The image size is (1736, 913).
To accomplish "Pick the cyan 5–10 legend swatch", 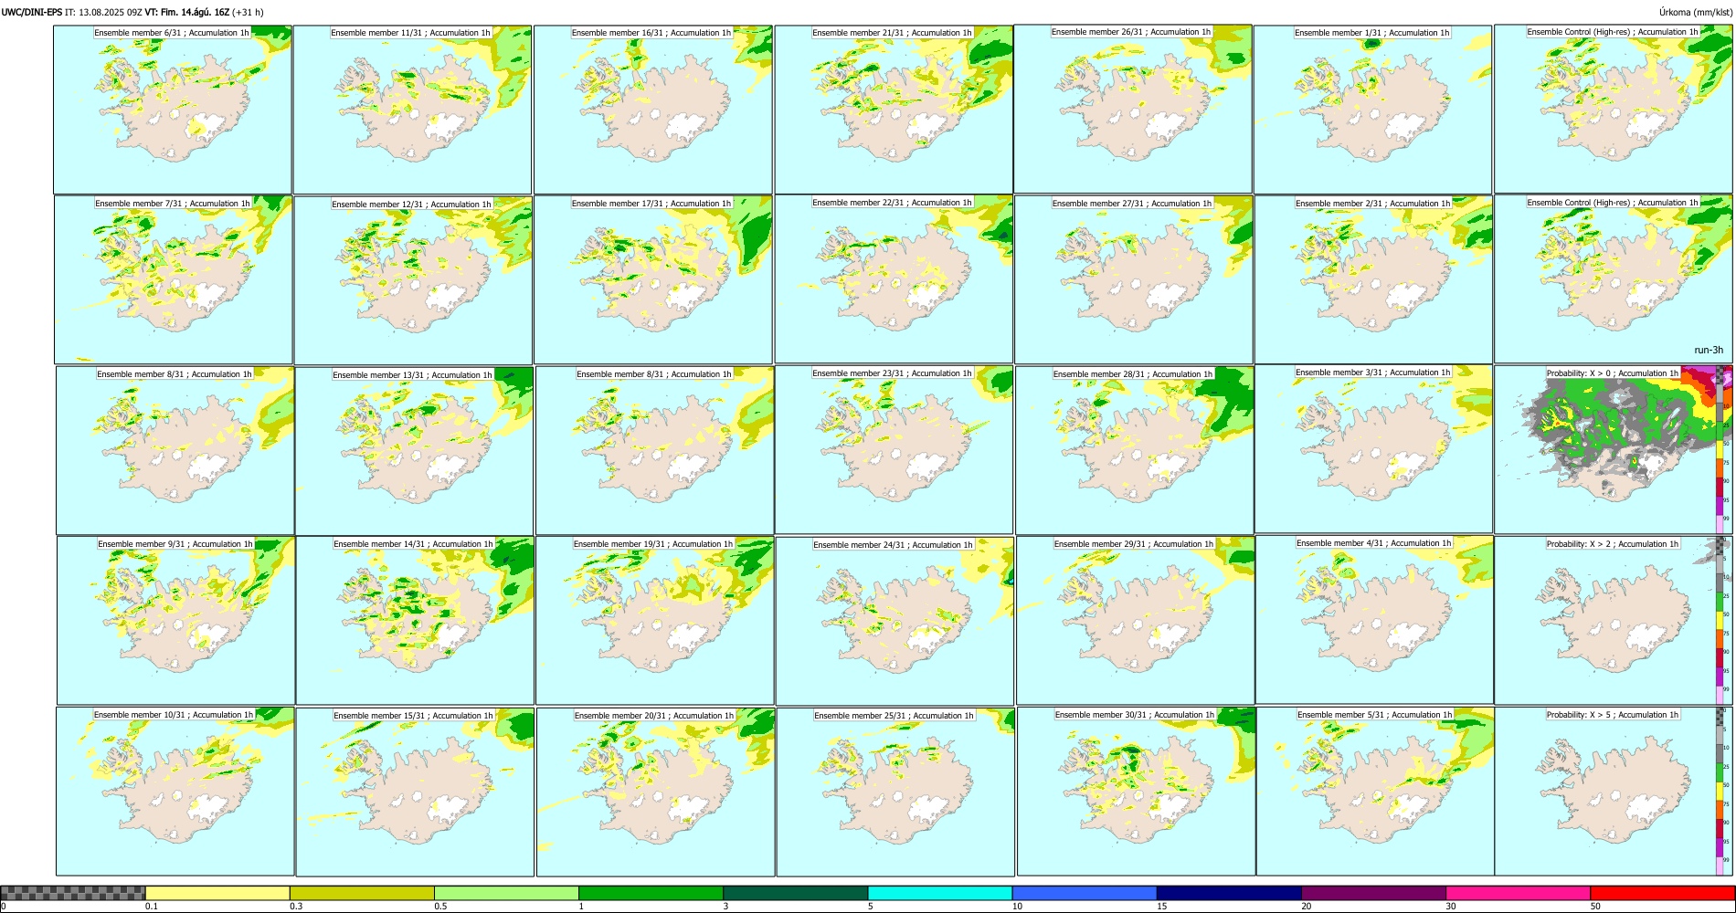I will [940, 893].
